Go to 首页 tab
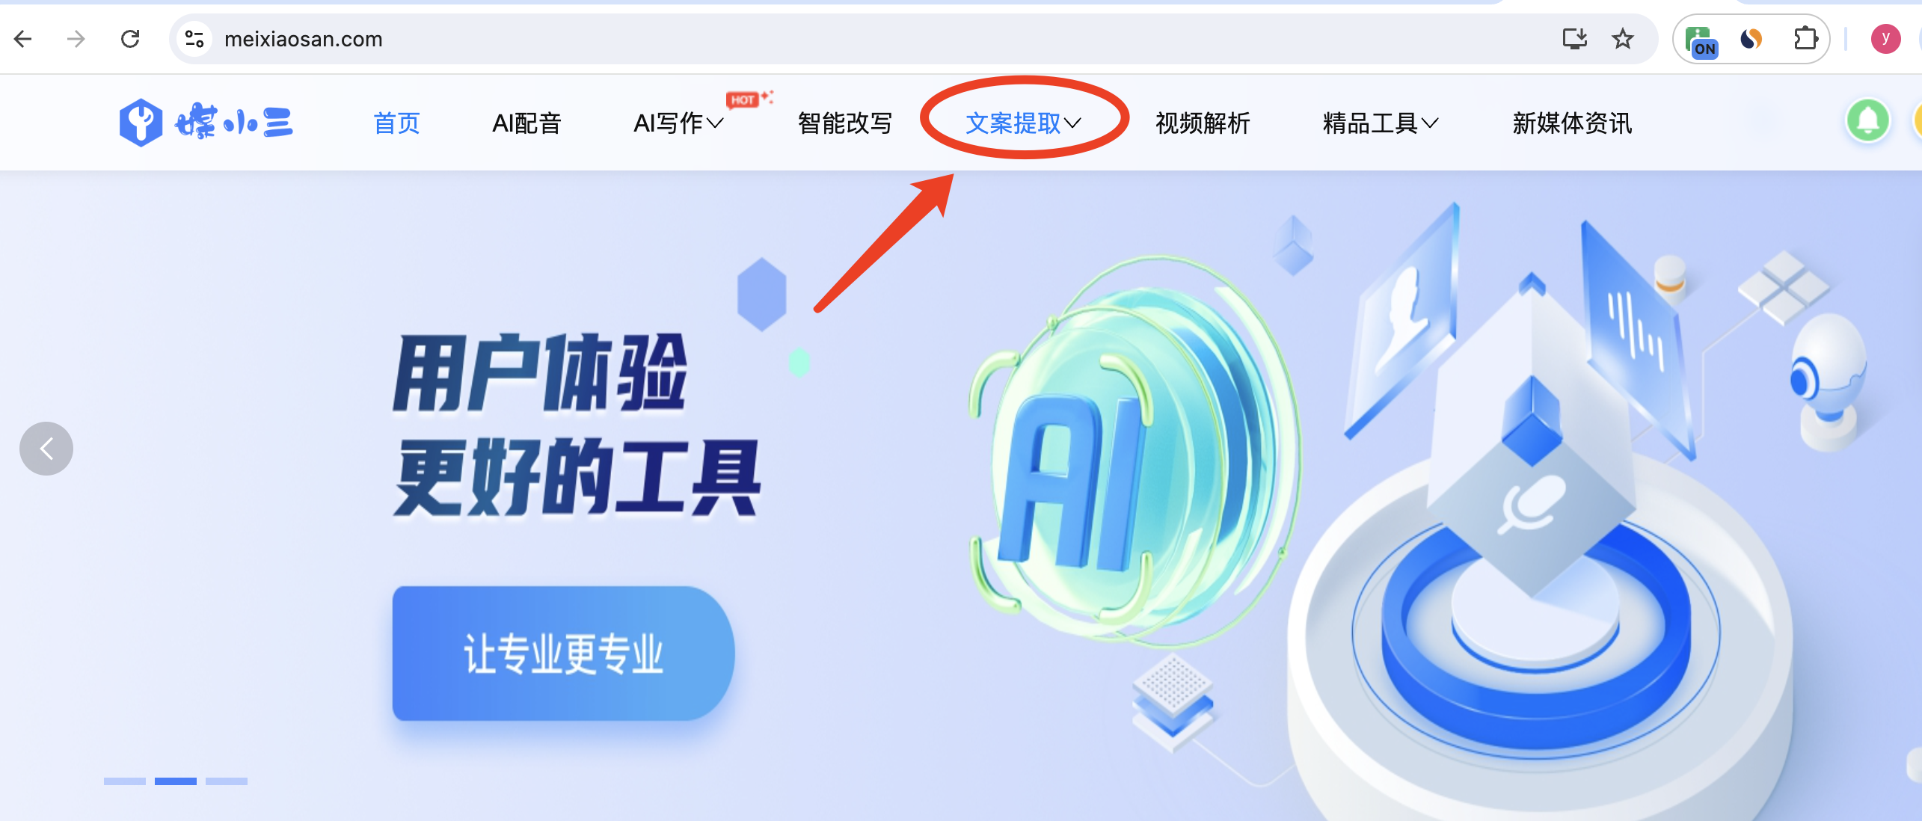Screen dimensions: 1922x821 point(396,123)
